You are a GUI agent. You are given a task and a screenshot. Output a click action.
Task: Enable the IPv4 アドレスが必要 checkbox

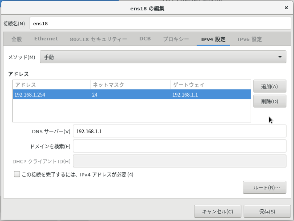point(16,174)
